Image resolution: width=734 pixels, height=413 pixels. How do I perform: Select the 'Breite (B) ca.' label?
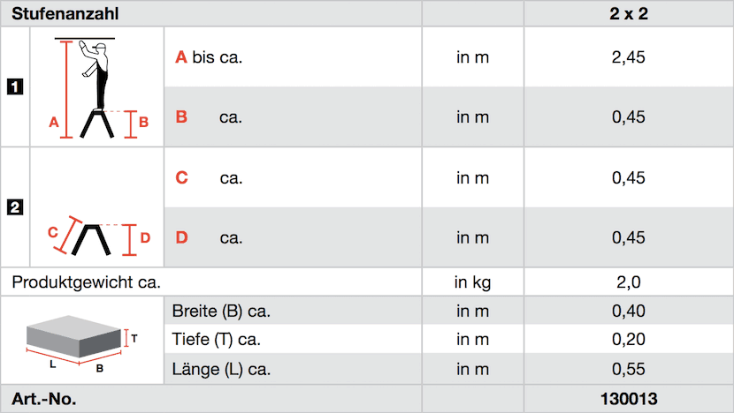[221, 311]
